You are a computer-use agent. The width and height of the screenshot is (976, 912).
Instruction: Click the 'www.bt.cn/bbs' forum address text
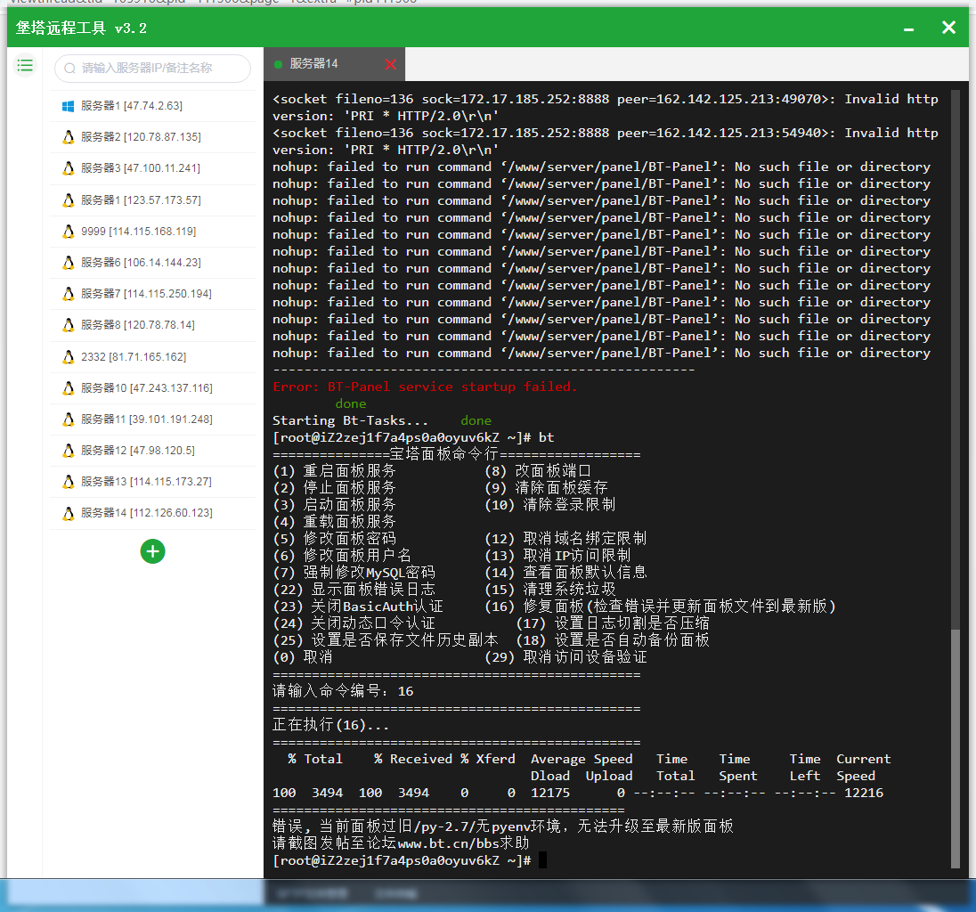coord(448,843)
